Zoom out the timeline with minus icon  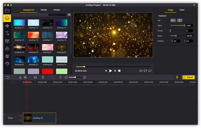pos(66,77)
